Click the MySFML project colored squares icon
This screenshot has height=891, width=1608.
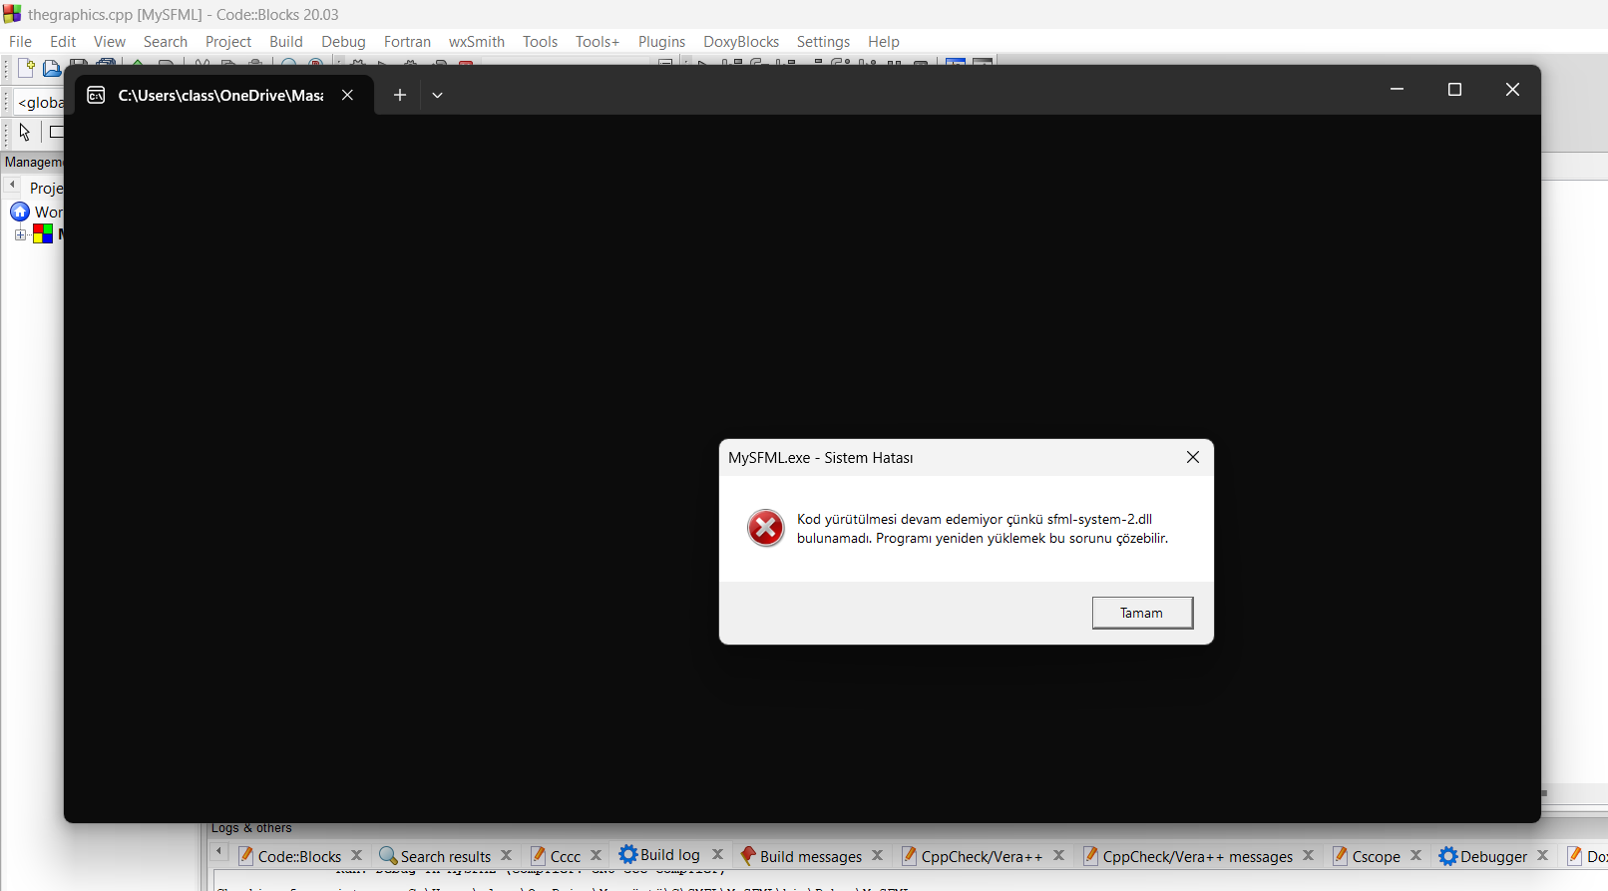click(x=43, y=233)
